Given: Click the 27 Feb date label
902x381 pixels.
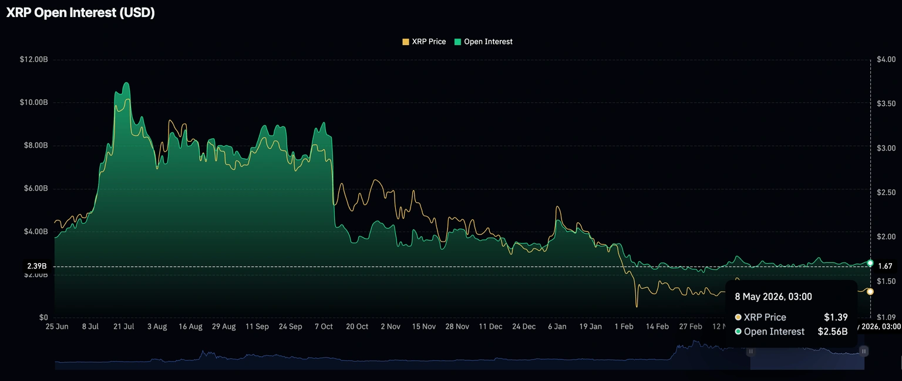Looking at the screenshot, I should click(691, 326).
